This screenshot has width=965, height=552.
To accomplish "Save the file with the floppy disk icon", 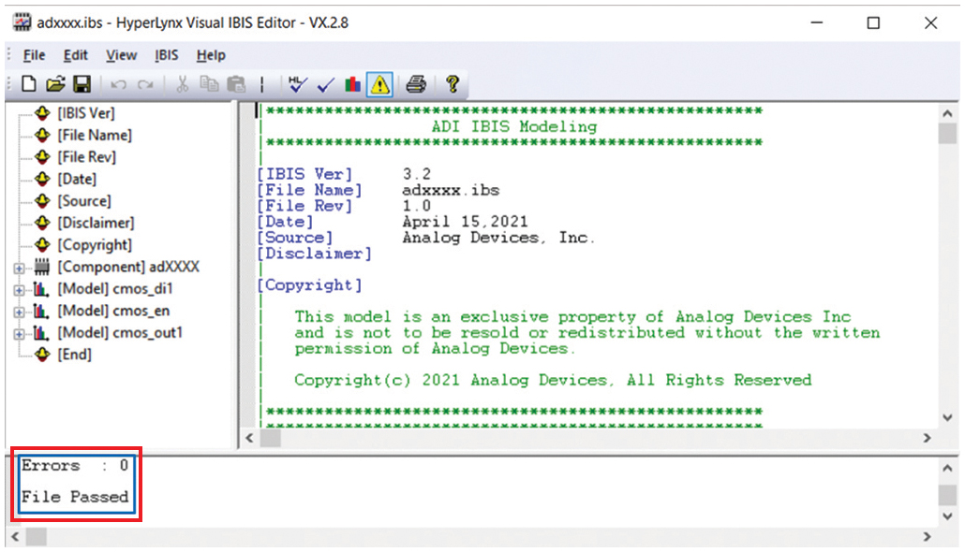I will coord(82,85).
